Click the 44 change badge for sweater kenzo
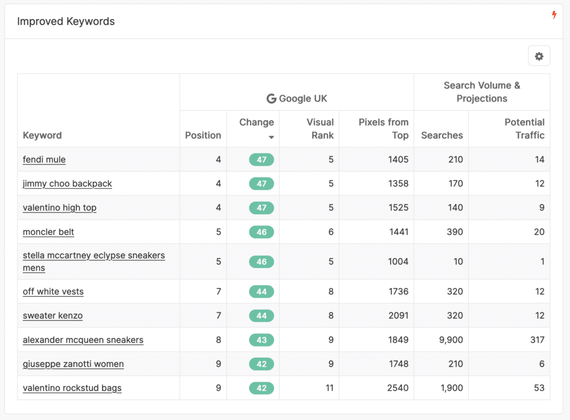570x420 pixels. tap(262, 315)
